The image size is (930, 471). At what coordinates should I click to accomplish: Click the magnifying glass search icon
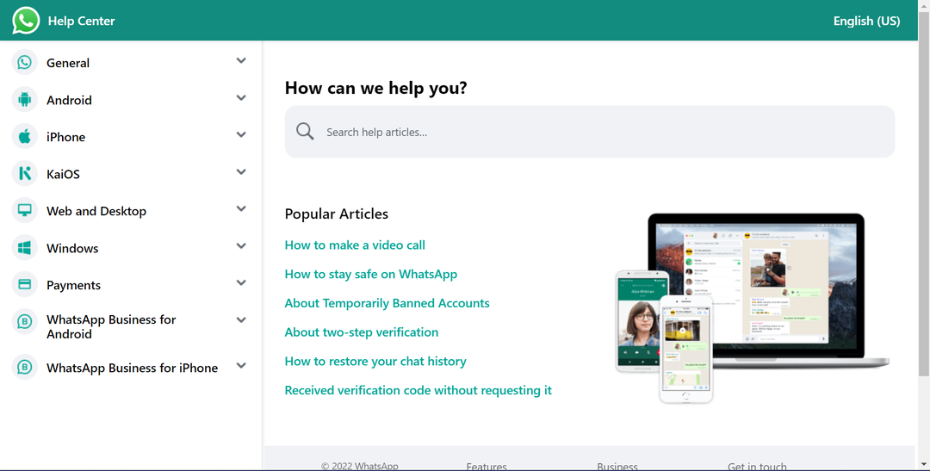[305, 131]
